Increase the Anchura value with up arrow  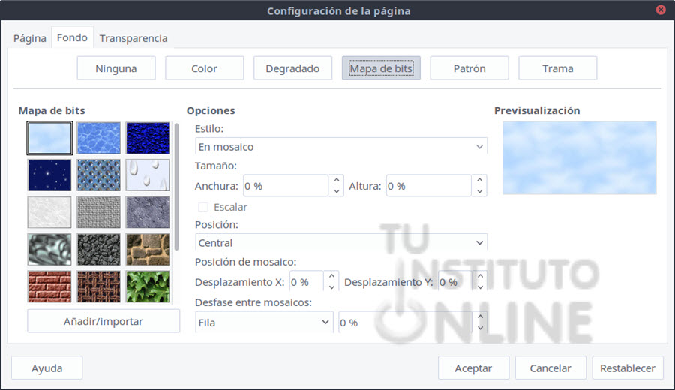click(337, 180)
